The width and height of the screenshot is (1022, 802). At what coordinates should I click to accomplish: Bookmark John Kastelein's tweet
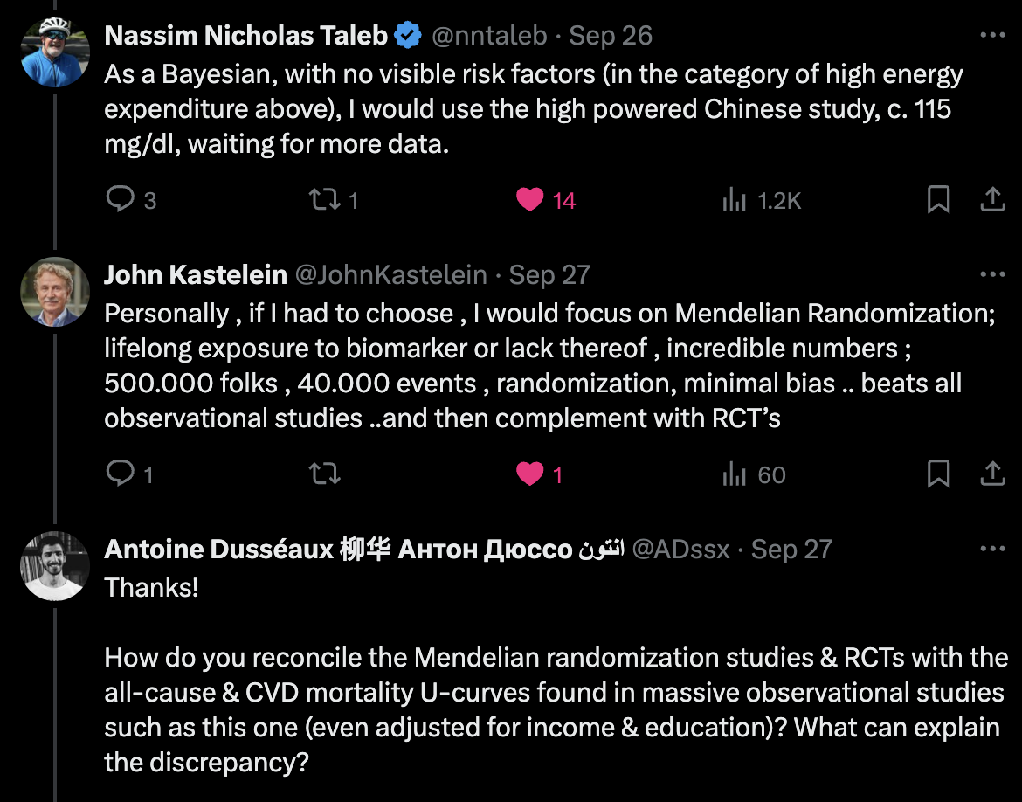pyautogui.click(x=938, y=474)
